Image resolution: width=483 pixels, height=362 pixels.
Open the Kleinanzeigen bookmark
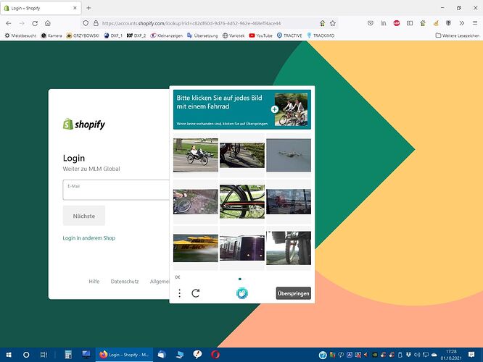(x=166, y=35)
